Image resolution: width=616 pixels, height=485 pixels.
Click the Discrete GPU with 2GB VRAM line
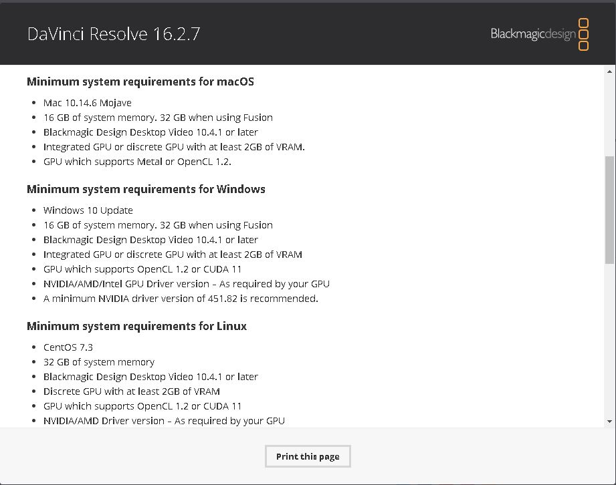[x=132, y=391]
